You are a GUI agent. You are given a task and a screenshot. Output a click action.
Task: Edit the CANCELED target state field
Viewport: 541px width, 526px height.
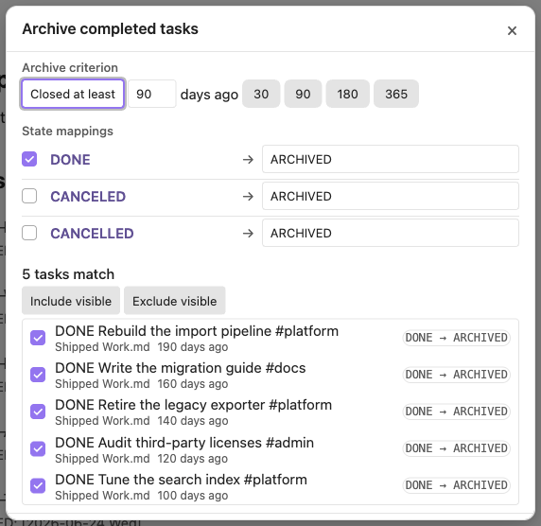pyautogui.click(x=391, y=196)
